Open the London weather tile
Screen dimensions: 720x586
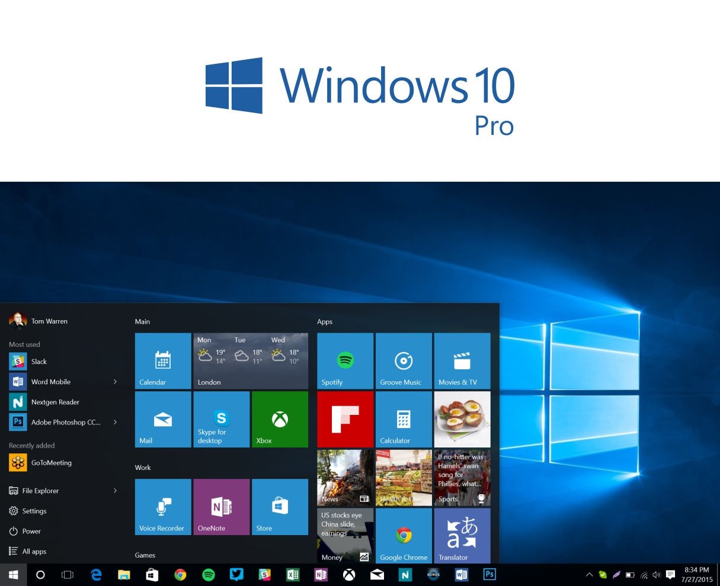251,360
